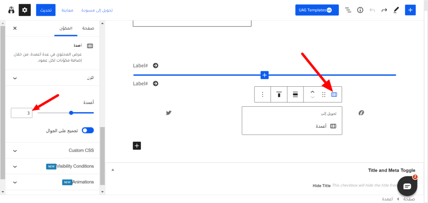Screen dimensions: 428x203
Task: Click the redo arrow icon
Action: 384,10
